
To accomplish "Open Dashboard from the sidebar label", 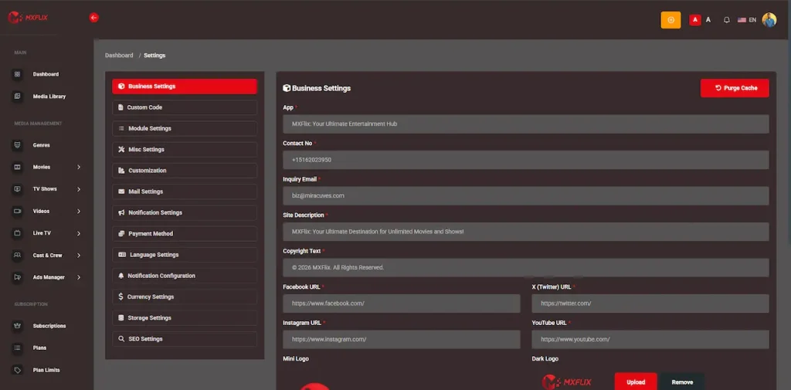I will 46,74.
